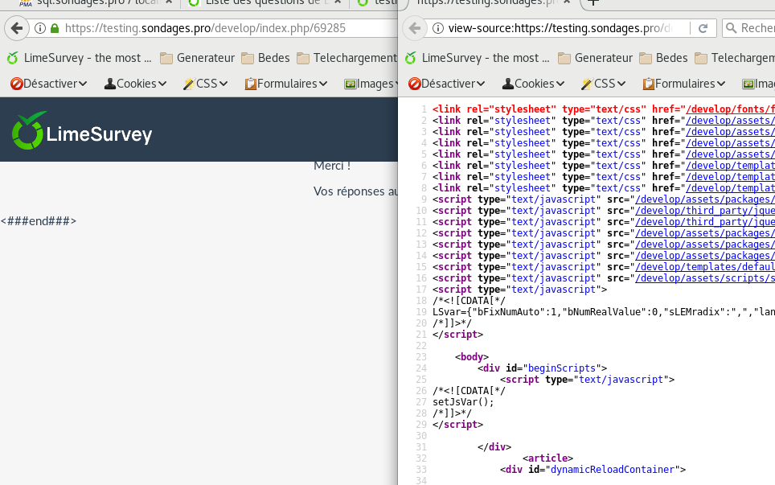Click reload button in right browser window

pos(703,28)
